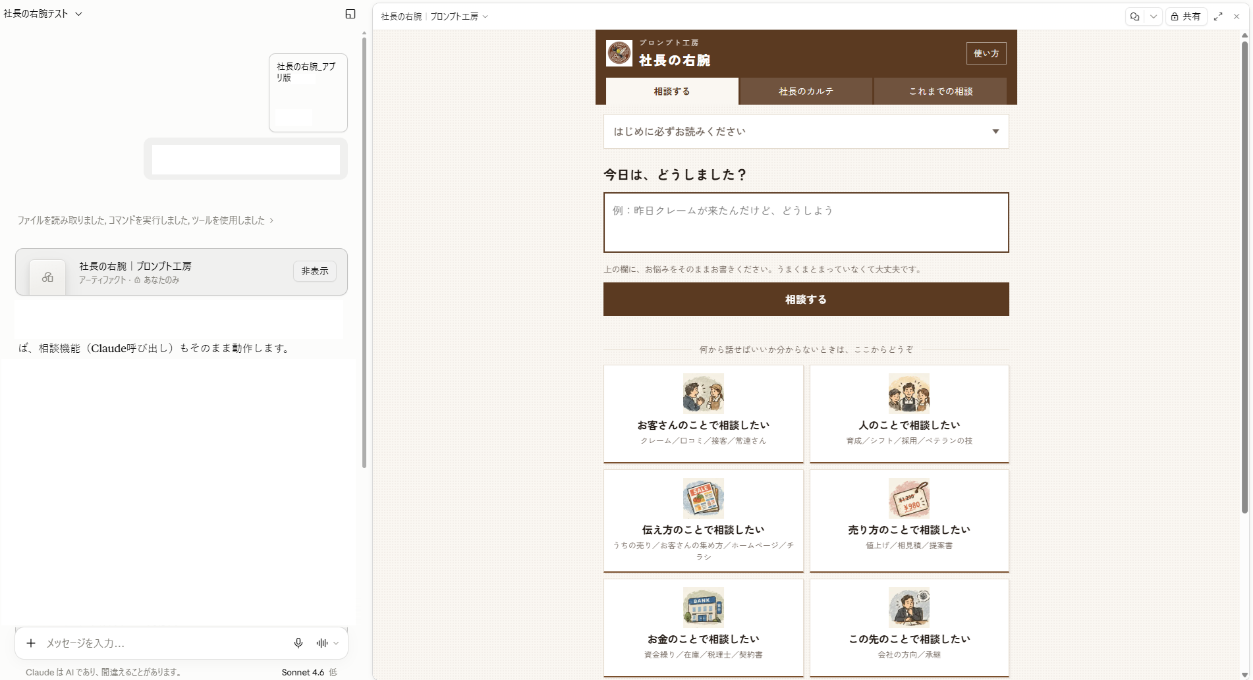The image size is (1253, 680).
Task: Expand はじめに必ずお読みください section
Action: [x=806, y=132]
